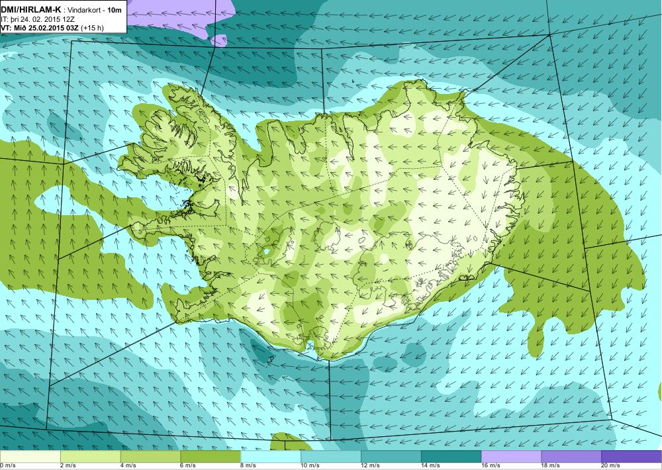This screenshot has height=470, width=662.
Task: Click the teal 12–14 m/s legend swatch
Action: [x=391, y=457]
